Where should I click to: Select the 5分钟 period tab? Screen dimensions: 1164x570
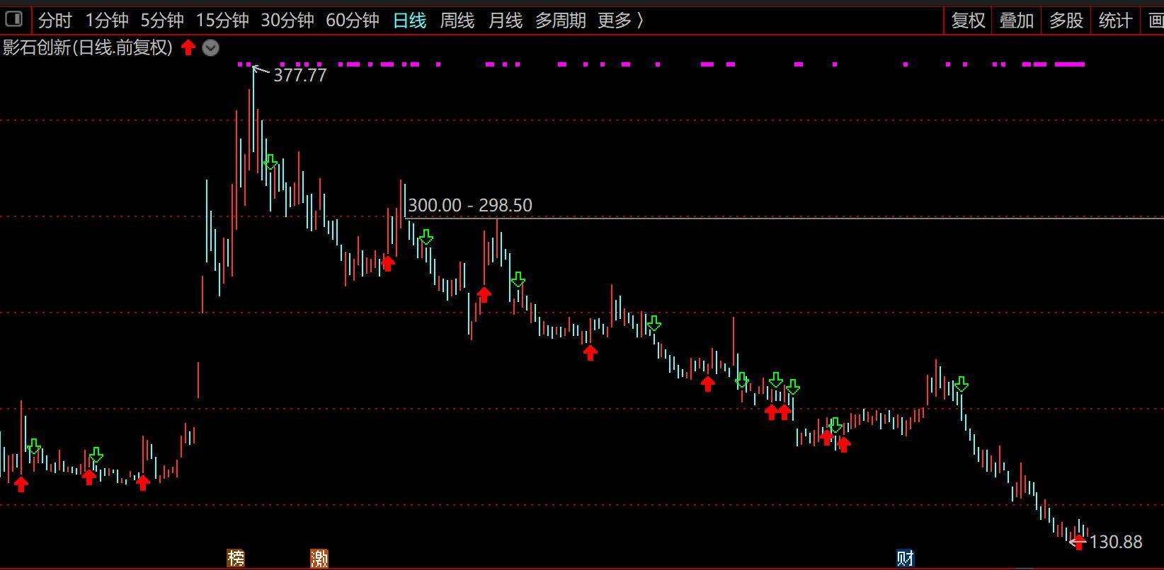(161, 21)
